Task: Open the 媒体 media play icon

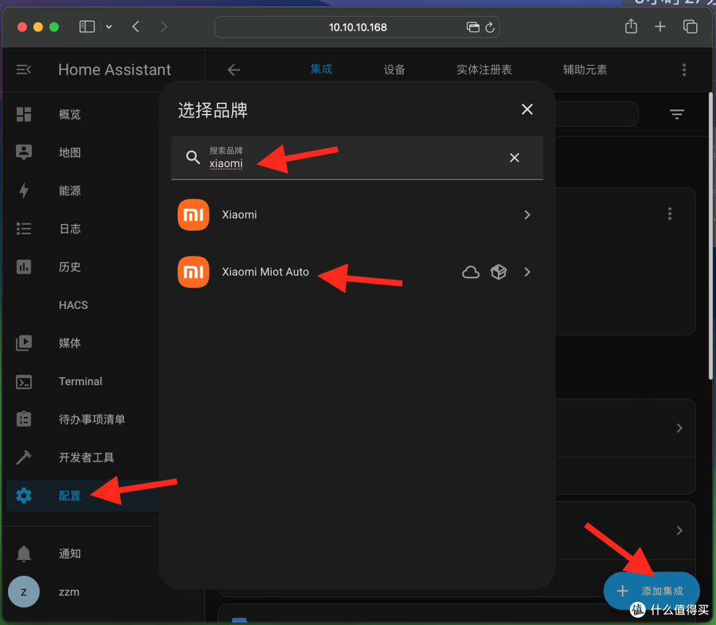Action: pyautogui.click(x=24, y=343)
